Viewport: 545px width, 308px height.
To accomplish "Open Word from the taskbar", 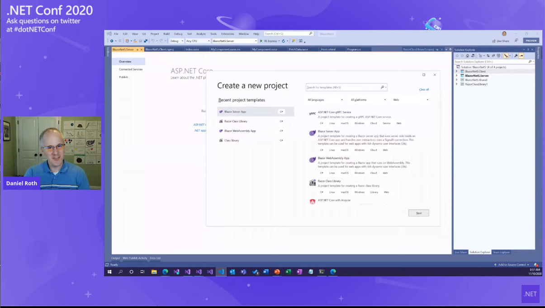I will (x=266, y=272).
